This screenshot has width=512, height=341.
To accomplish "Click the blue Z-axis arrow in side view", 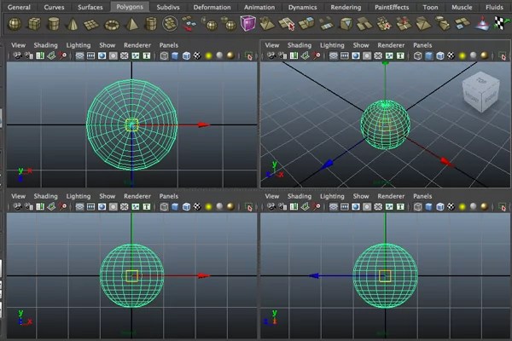I will pyautogui.click(x=314, y=275).
